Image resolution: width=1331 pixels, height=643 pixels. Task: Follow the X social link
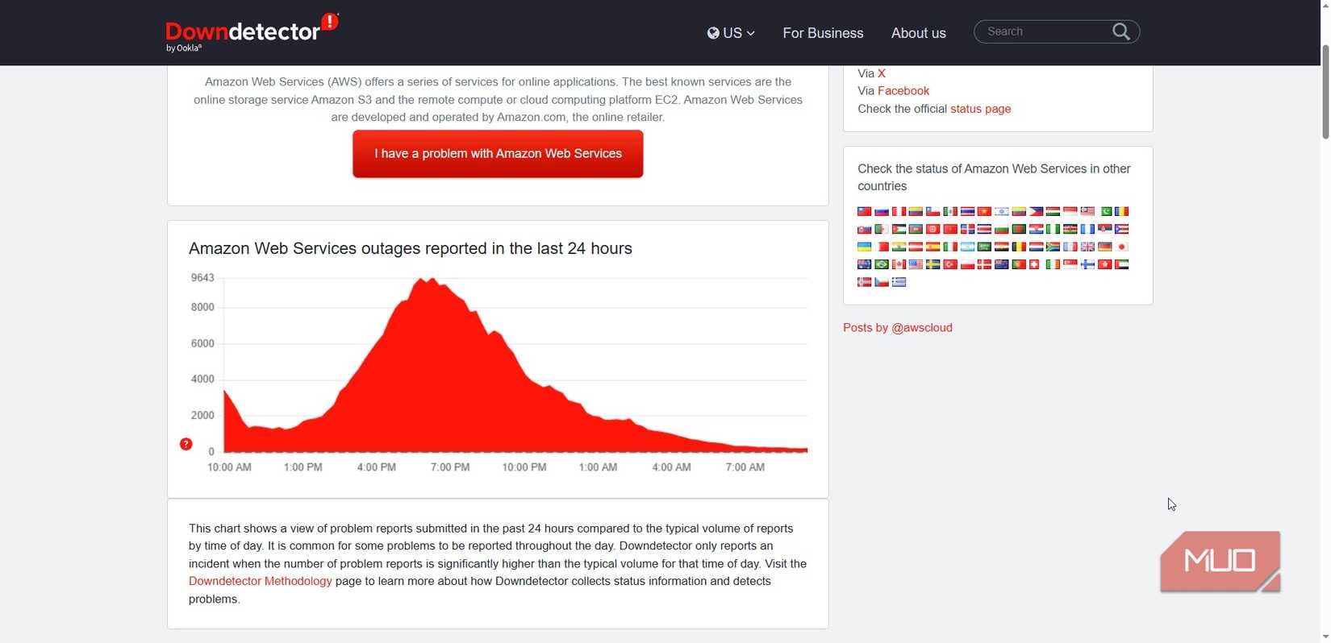point(882,73)
